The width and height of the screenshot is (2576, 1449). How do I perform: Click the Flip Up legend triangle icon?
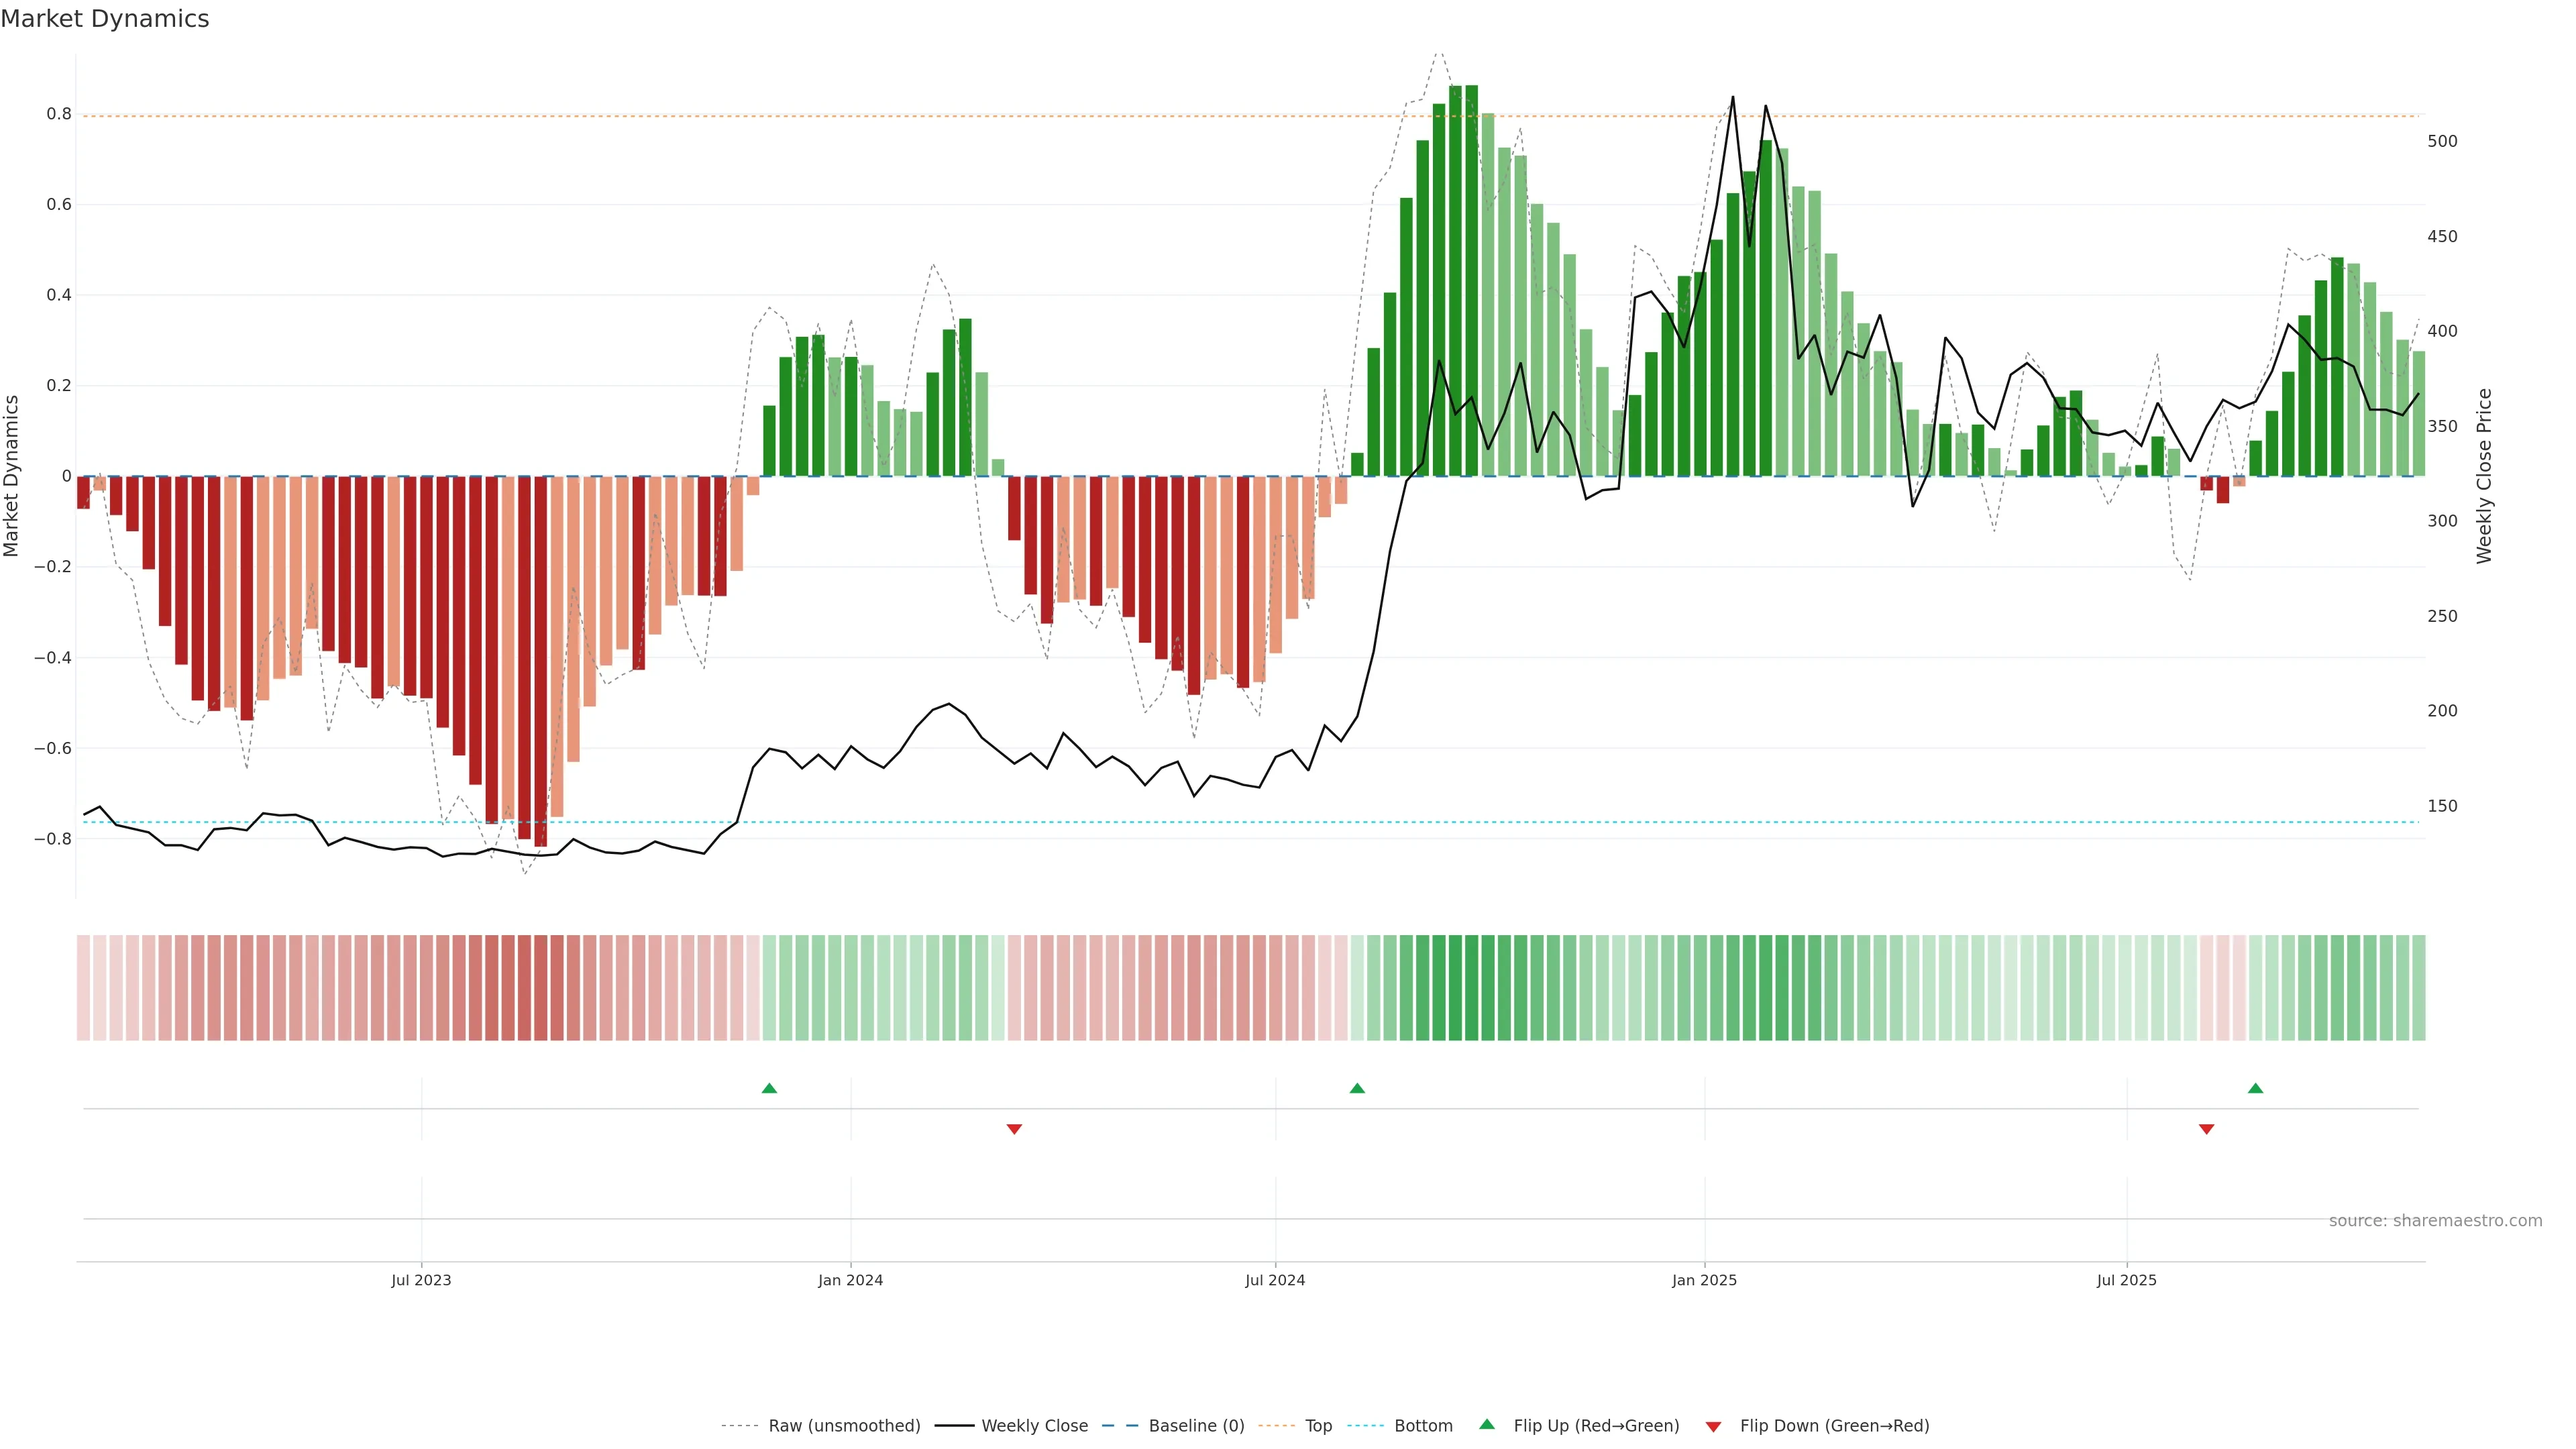(1487, 1424)
